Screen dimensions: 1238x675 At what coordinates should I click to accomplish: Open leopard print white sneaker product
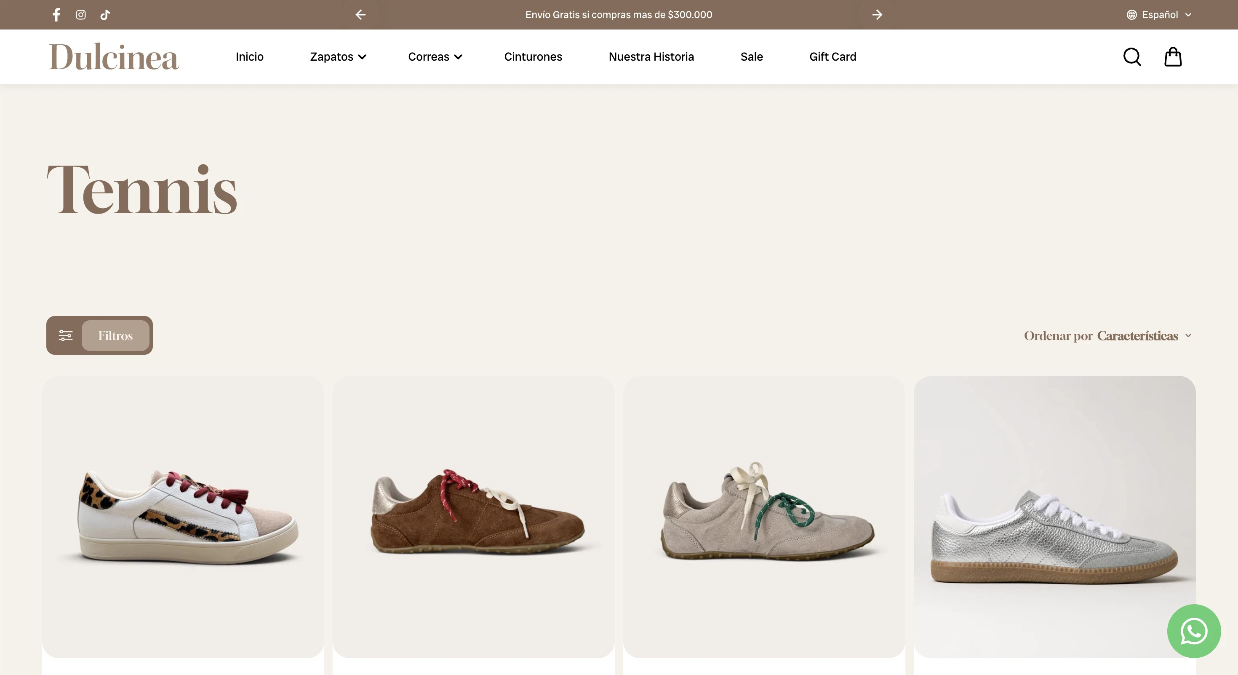(x=183, y=517)
